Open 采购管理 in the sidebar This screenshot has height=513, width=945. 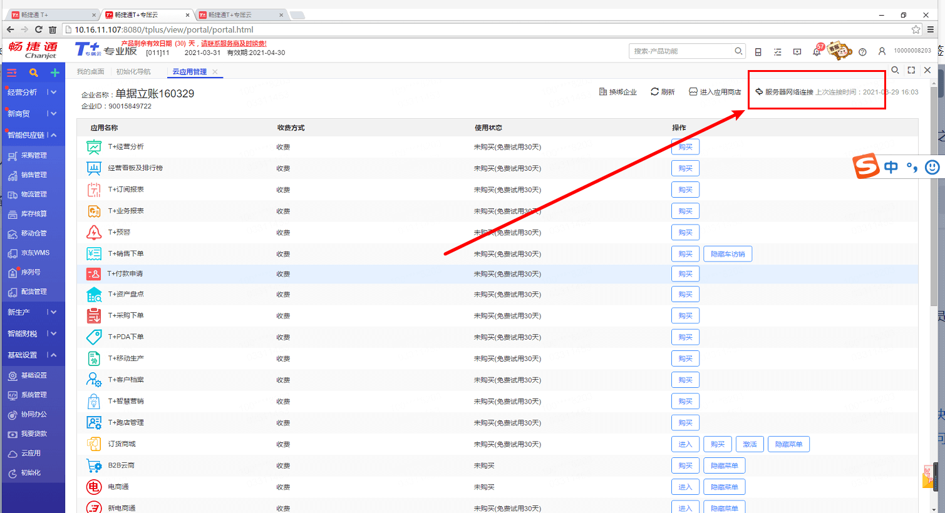point(33,155)
